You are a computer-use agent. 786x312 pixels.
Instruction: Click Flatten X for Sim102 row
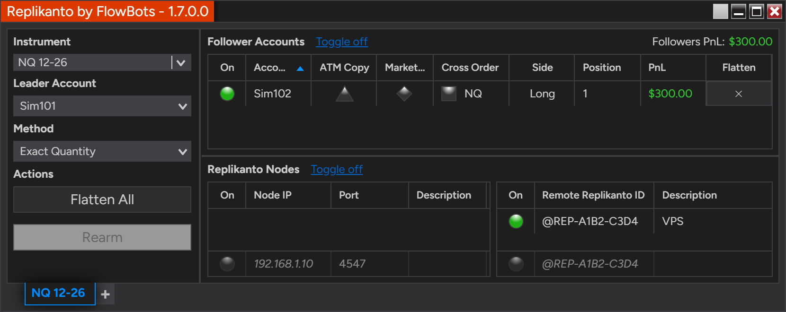(x=739, y=94)
